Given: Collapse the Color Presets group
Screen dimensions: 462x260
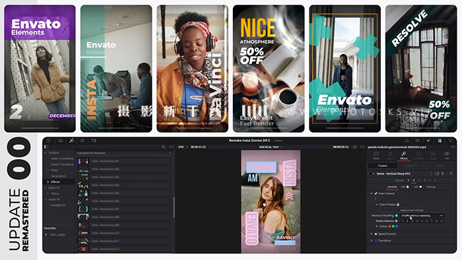Looking at the screenshot, I should point(377,205).
